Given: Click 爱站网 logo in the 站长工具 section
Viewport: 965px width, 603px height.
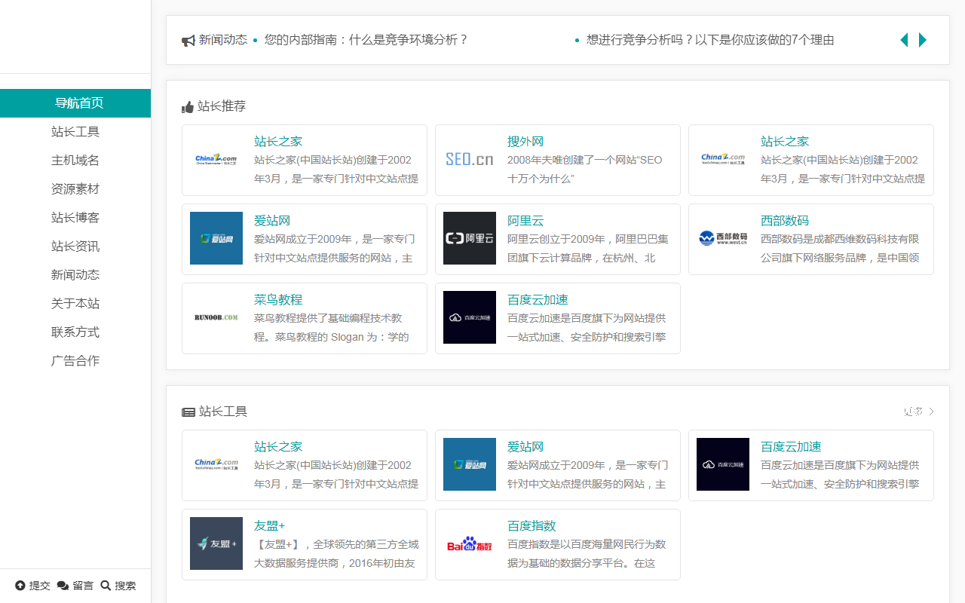Looking at the screenshot, I should pos(470,464).
